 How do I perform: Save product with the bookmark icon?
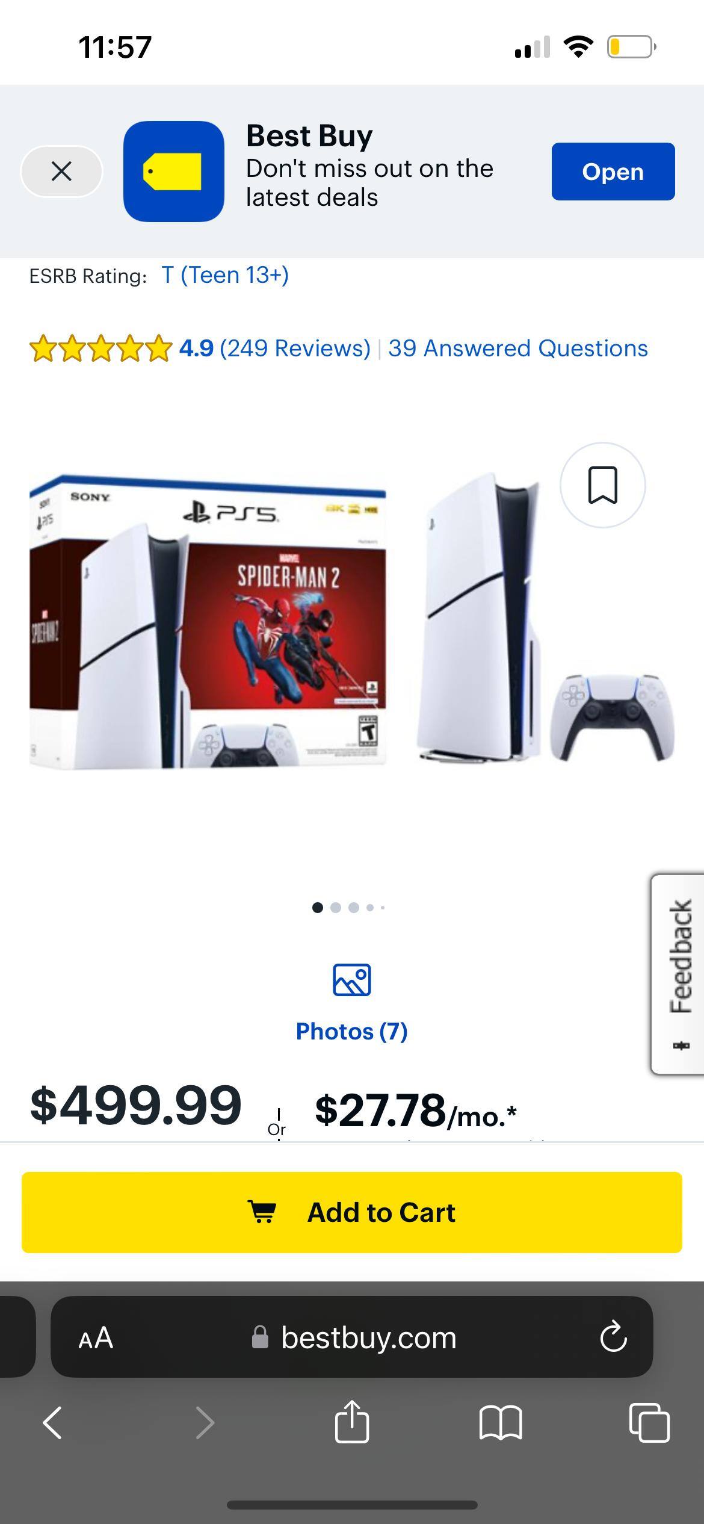[x=602, y=485]
